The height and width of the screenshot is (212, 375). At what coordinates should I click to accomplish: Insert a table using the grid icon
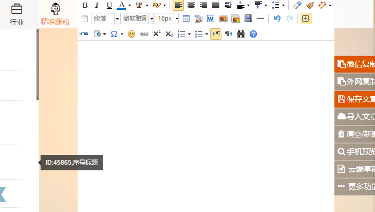click(x=186, y=19)
